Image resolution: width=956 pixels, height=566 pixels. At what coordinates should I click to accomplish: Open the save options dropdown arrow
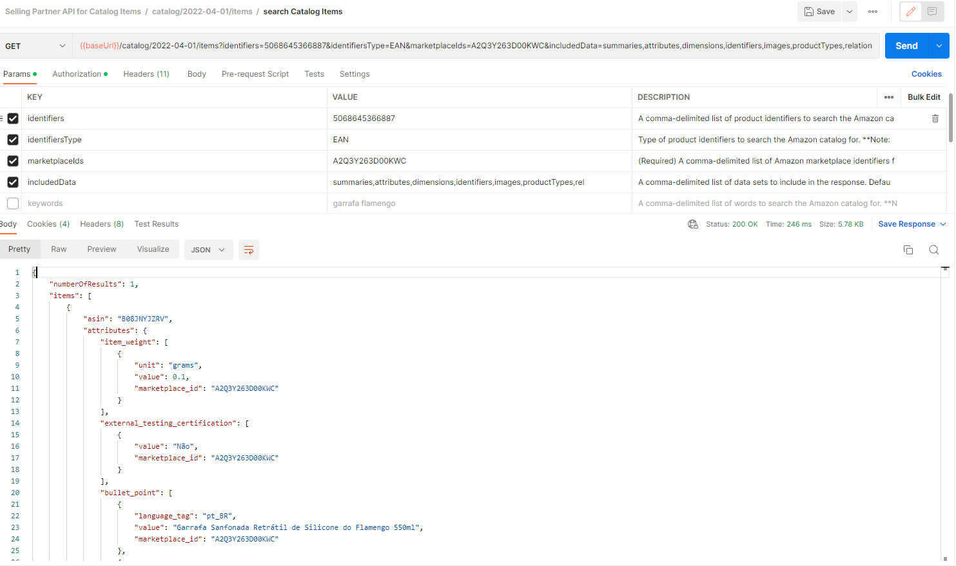coord(850,12)
